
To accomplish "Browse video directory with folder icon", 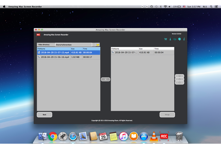I will (x=98, y=45).
